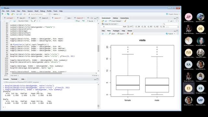Image resolution: width=208 pixels, height=117 pixels.
Task: Open an existing file with the folder icon
Action: click(x=12, y=14)
